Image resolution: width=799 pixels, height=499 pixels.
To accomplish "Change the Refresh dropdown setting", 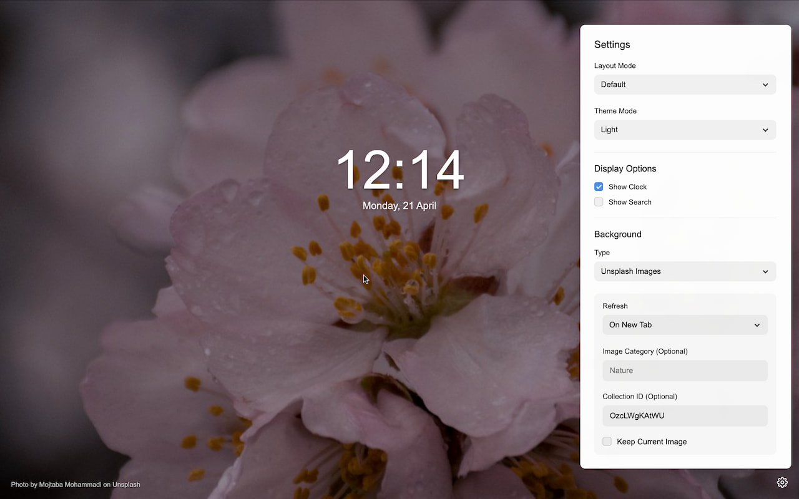I will coord(685,325).
